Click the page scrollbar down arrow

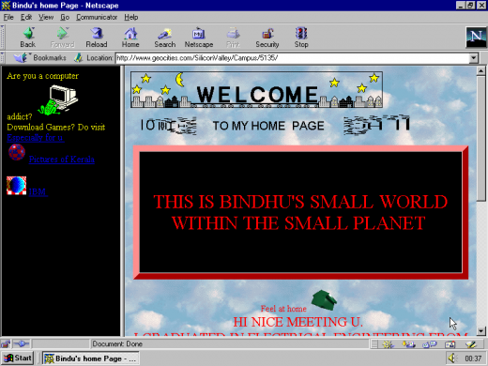480,330
